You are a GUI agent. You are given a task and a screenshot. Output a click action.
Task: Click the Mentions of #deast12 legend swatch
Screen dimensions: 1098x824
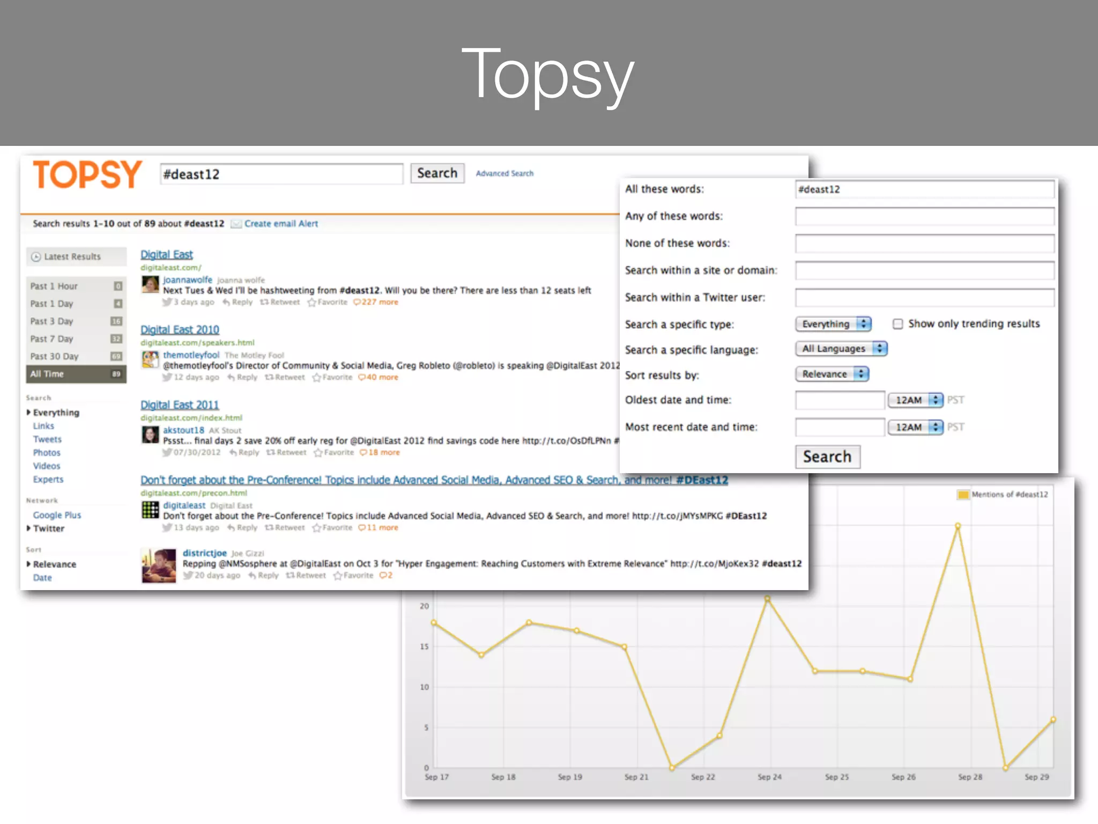pos(963,495)
